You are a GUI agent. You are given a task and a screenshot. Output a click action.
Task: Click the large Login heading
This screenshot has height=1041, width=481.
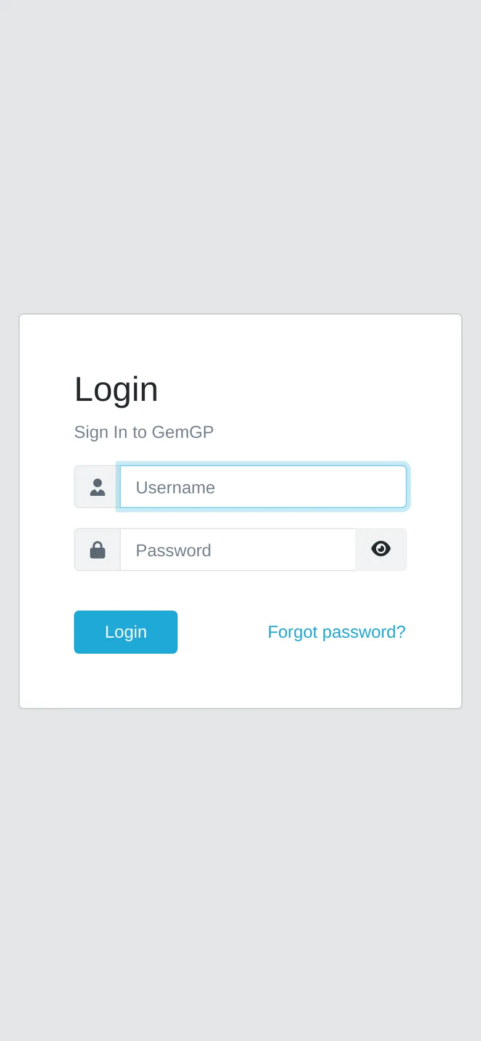116,389
